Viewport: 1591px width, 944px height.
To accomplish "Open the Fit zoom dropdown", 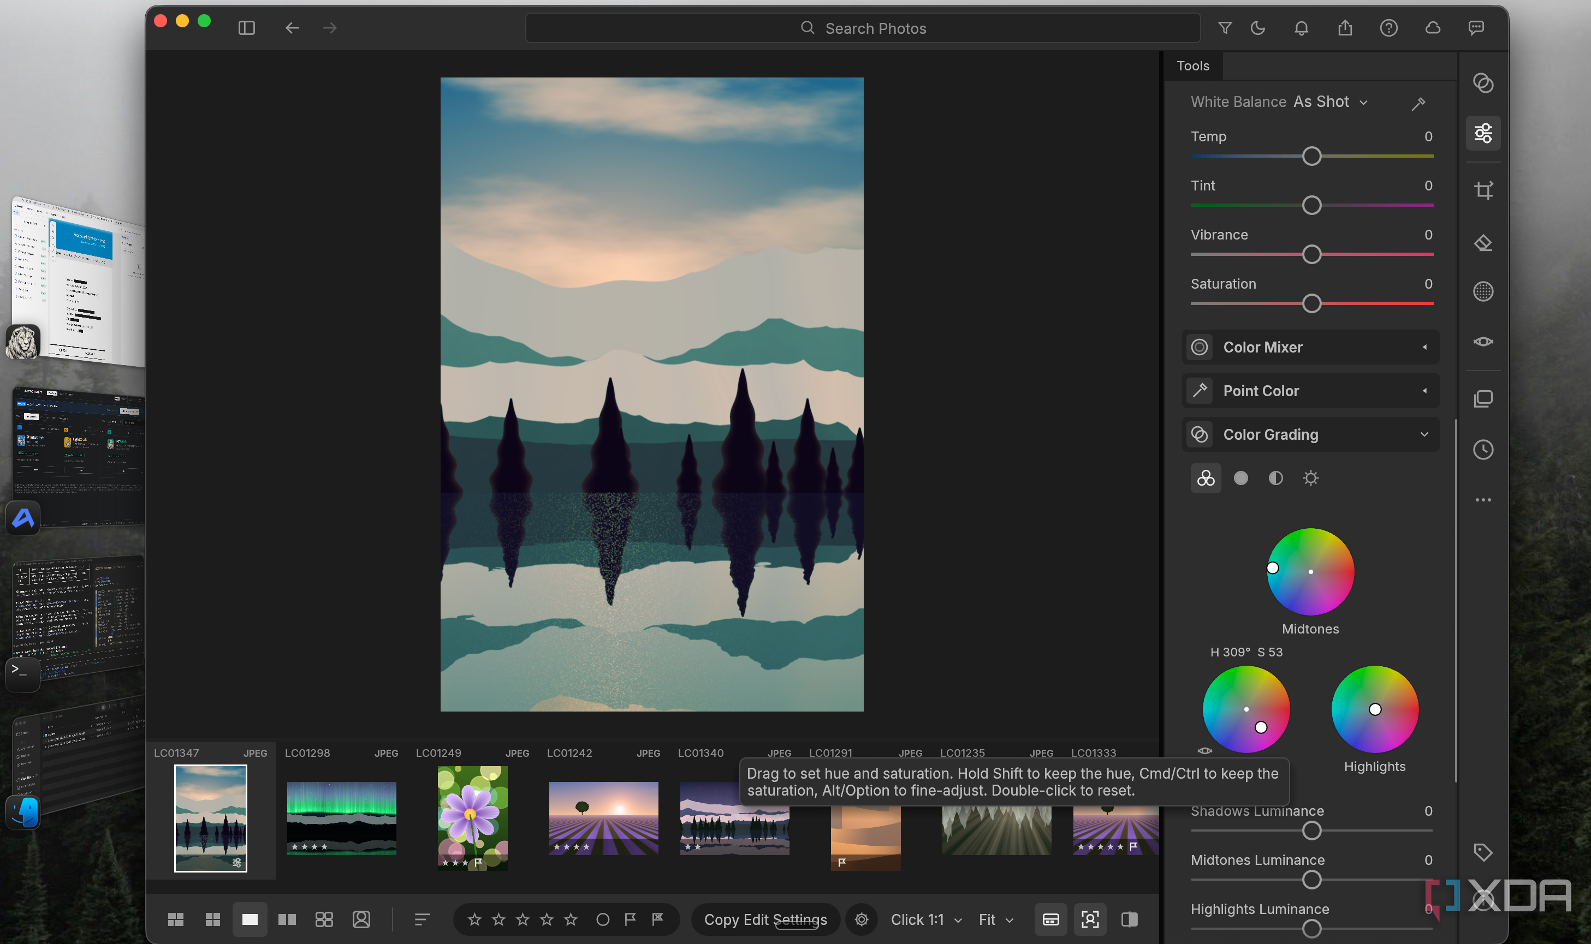I will tap(995, 919).
